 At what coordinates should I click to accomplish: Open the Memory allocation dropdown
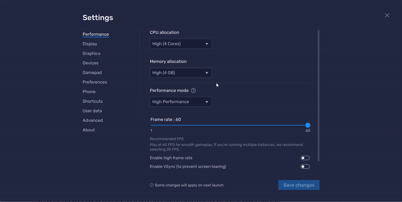pos(180,73)
